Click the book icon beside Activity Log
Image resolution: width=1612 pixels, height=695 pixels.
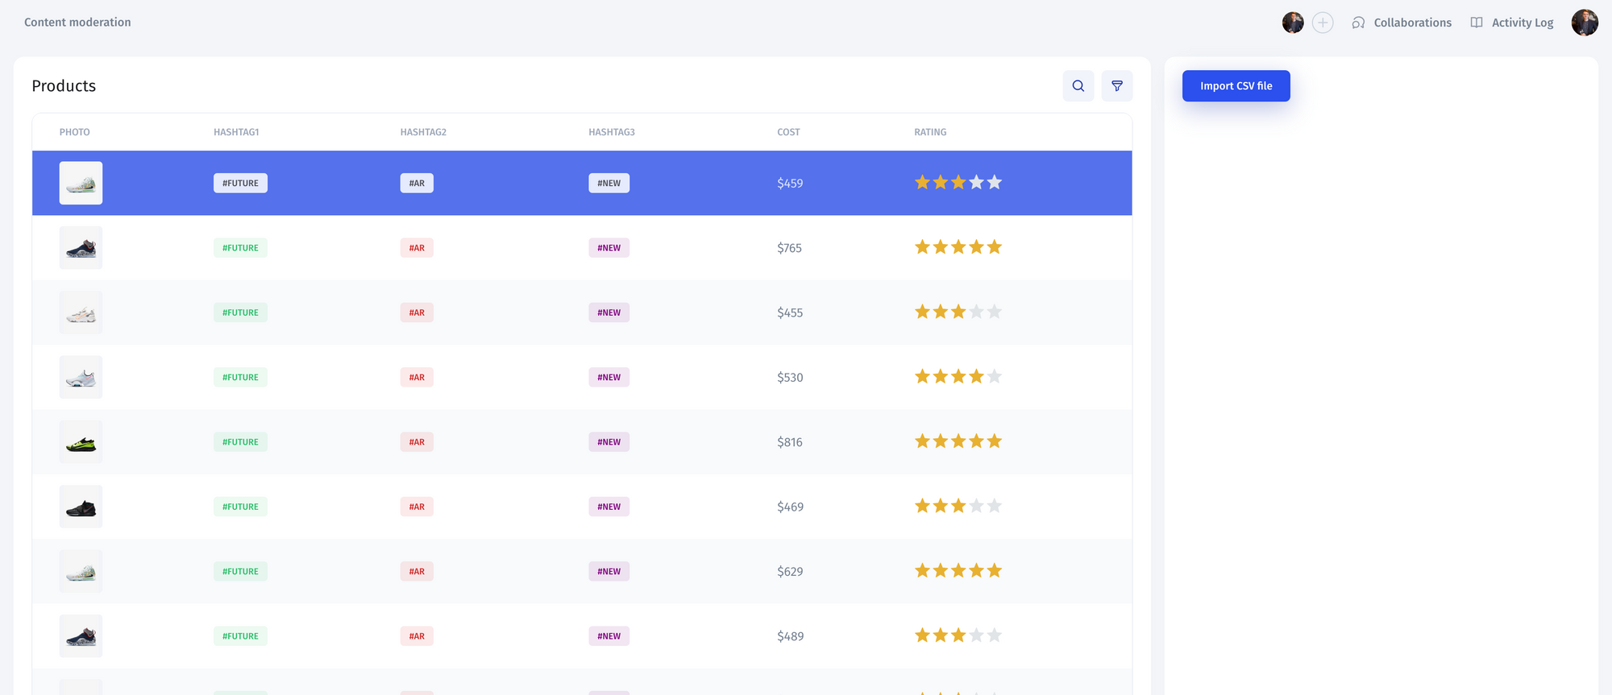pos(1476,23)
